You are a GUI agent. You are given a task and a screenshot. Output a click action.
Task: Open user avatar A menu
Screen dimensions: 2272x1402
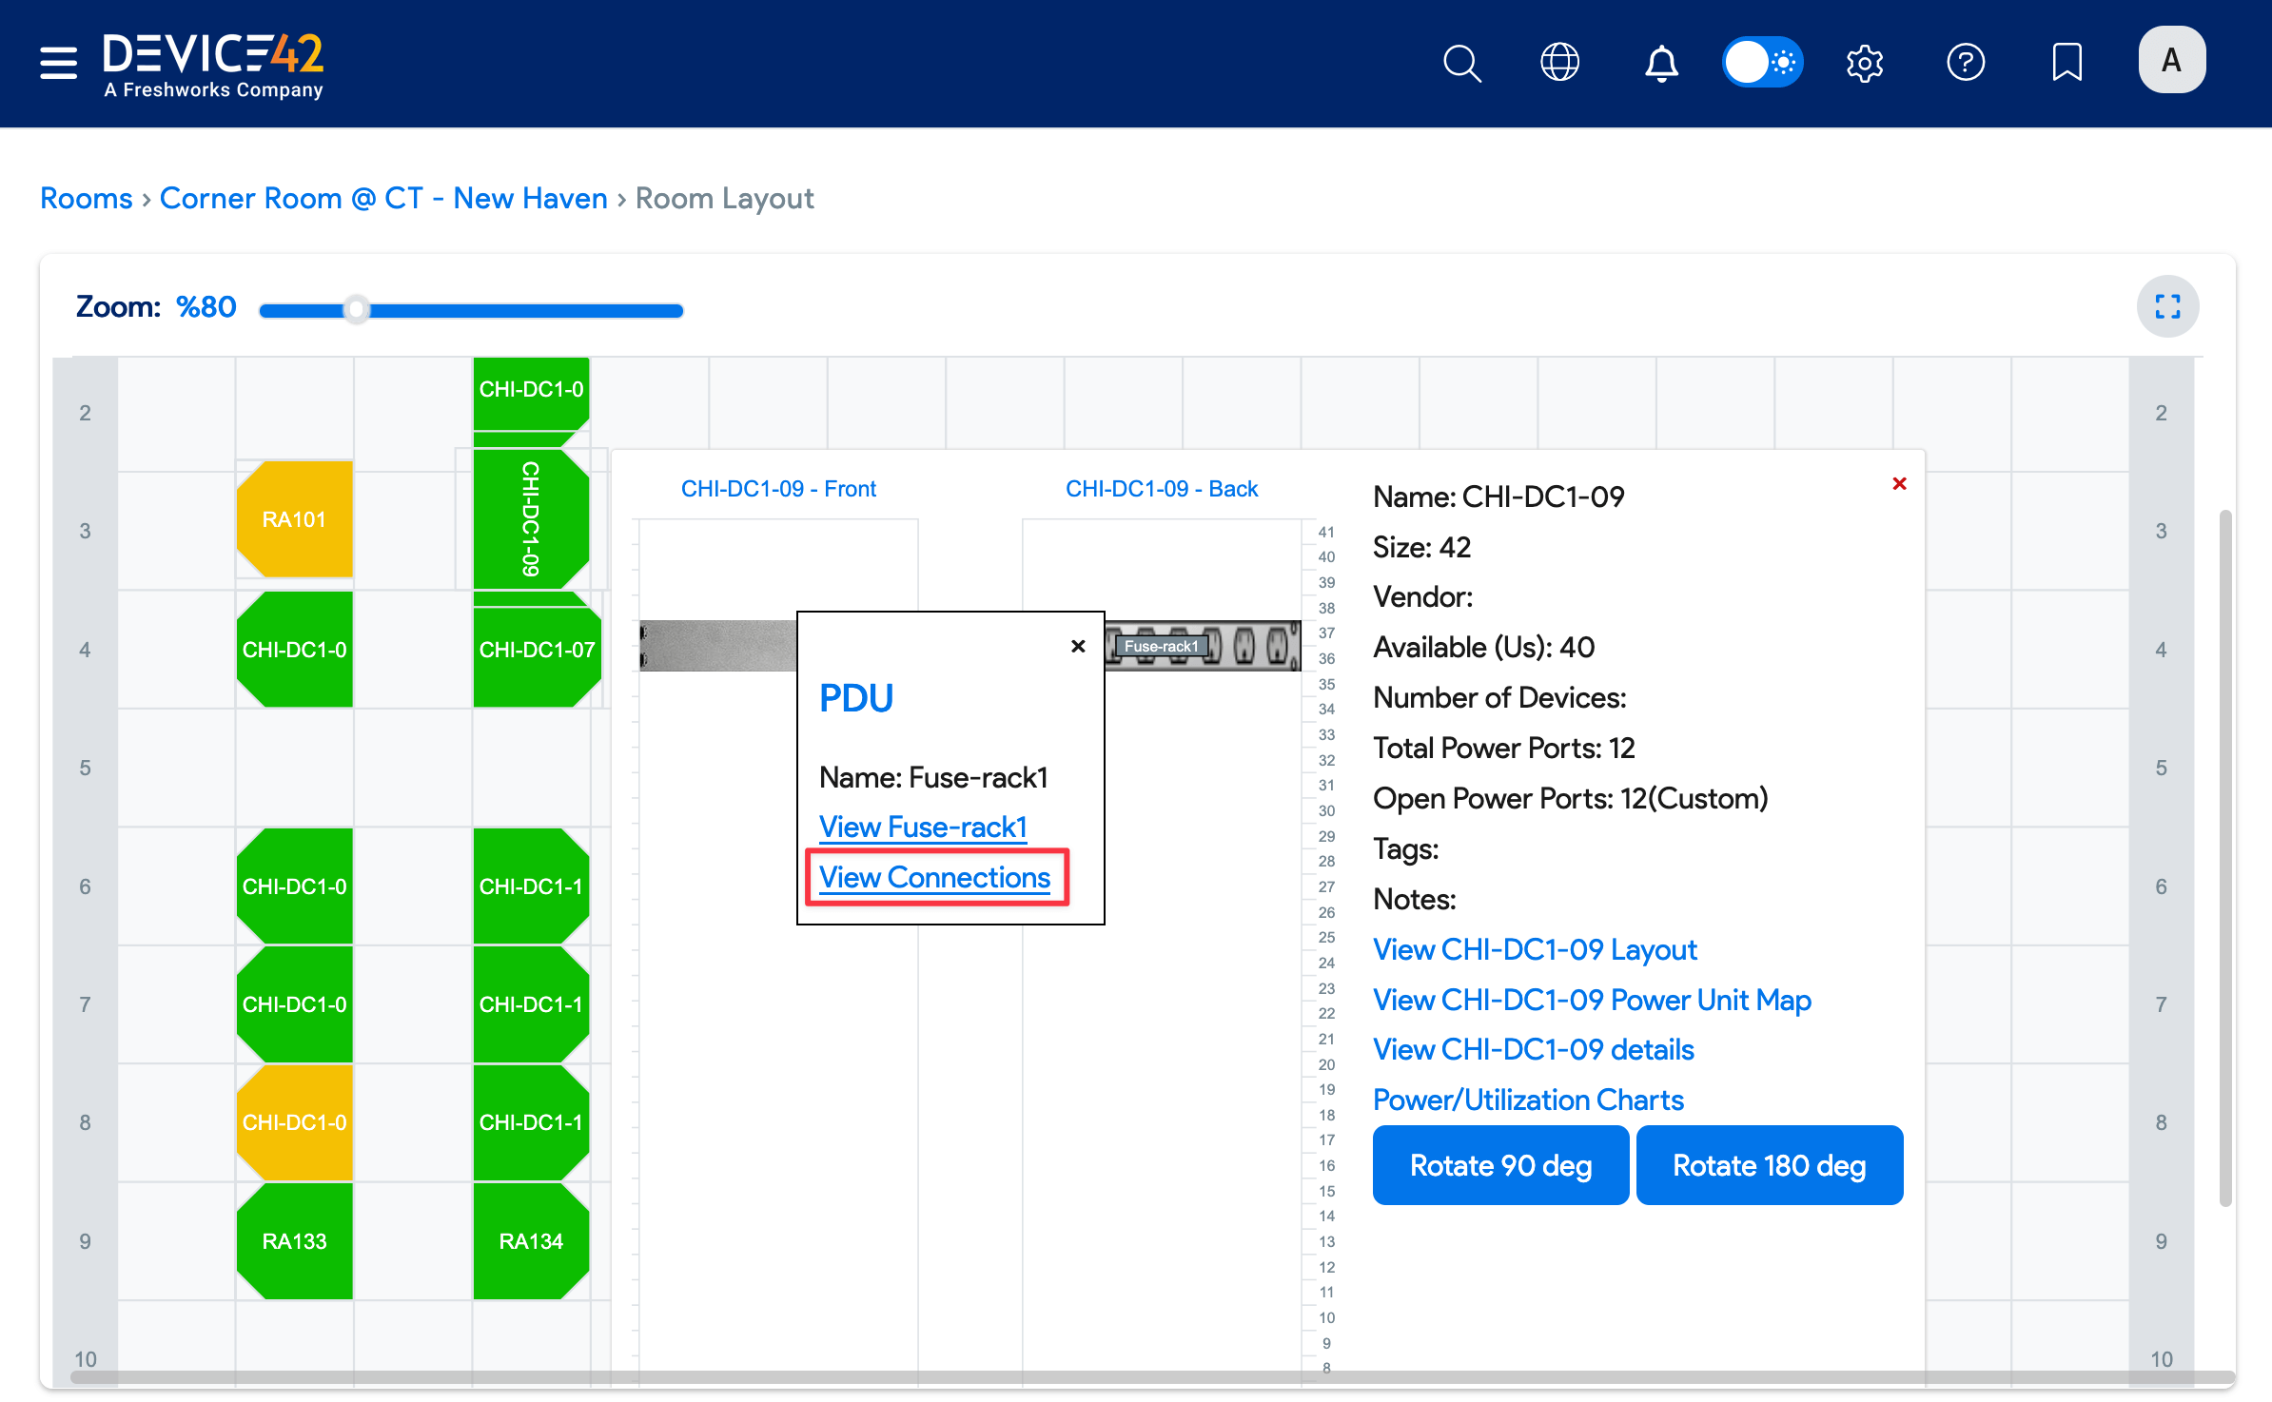pos(2171,61)
